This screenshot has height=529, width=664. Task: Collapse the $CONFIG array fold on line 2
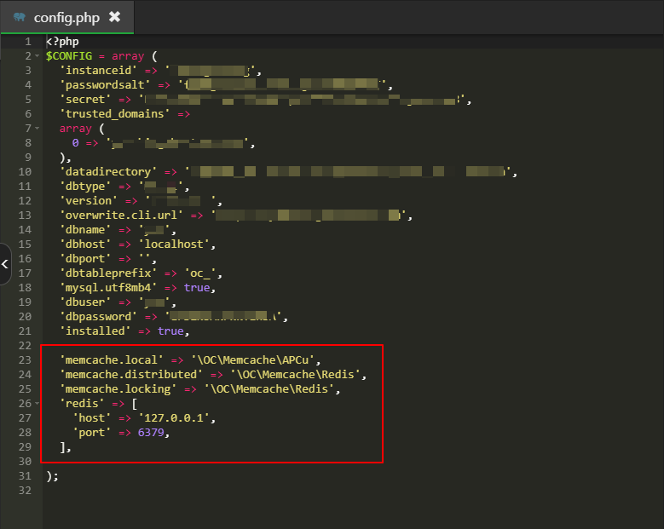click(37, 56)
